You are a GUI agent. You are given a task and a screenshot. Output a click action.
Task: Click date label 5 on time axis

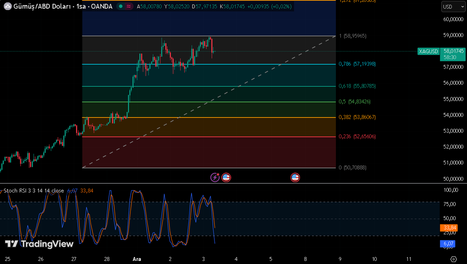(x=271, y=259)
